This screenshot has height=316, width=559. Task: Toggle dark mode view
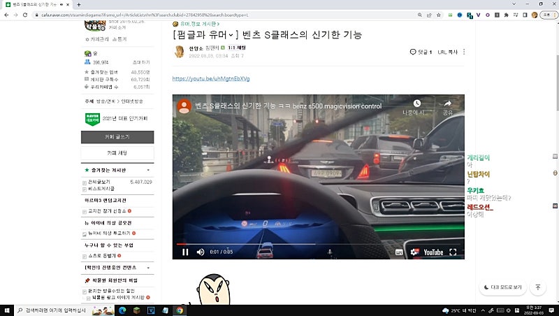(502, 287)
